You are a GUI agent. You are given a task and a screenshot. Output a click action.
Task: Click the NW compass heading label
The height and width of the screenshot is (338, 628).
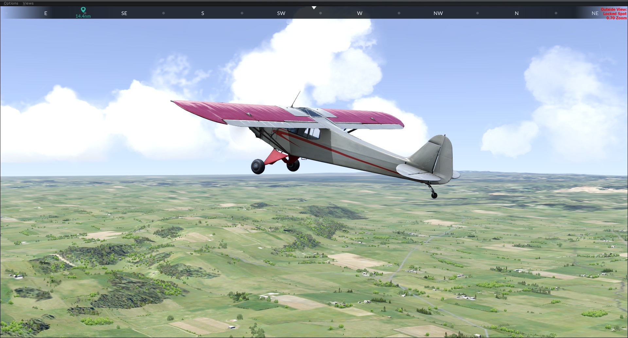click(438, 13)
